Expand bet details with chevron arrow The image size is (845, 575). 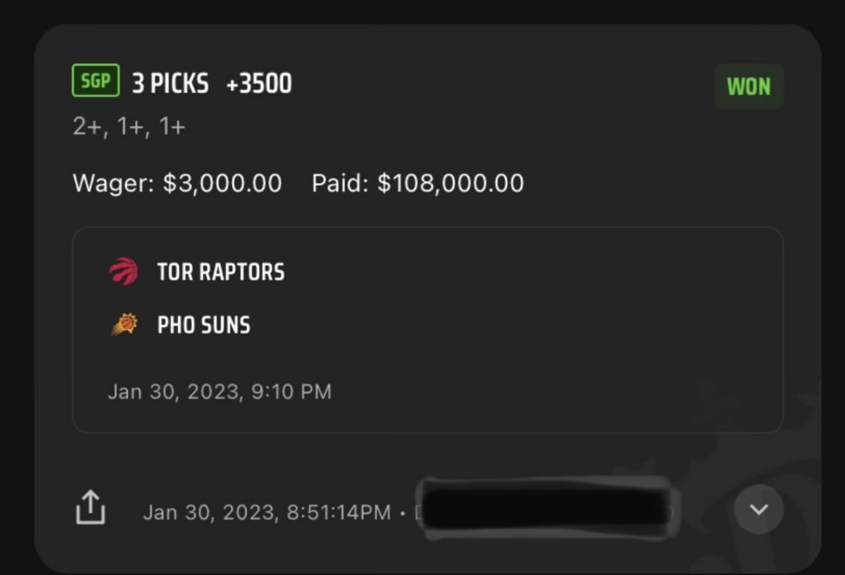click(758, 509)
